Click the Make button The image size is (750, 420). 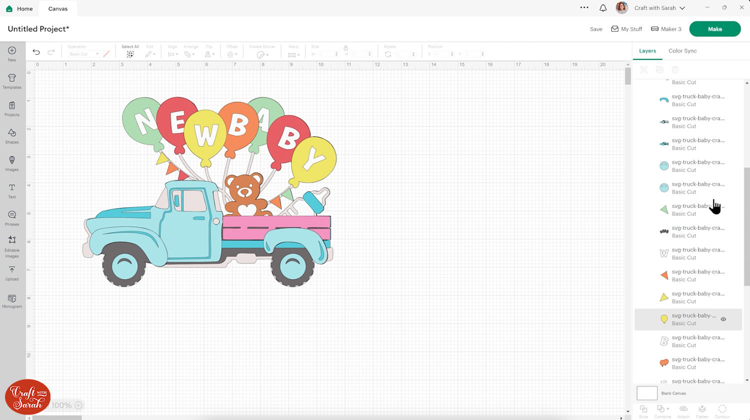(x=714, y=28)
